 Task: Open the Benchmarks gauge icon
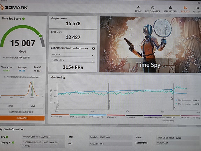tap(152, 7)
